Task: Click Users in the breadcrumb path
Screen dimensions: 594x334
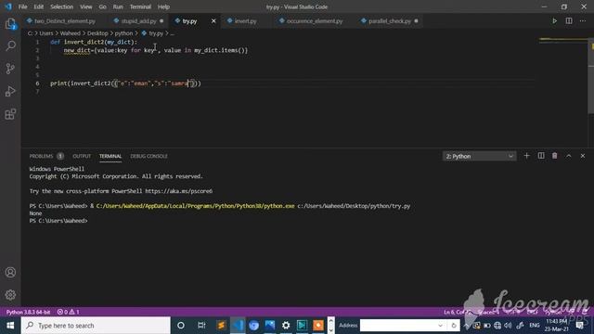Action: [x=46, y=33]
